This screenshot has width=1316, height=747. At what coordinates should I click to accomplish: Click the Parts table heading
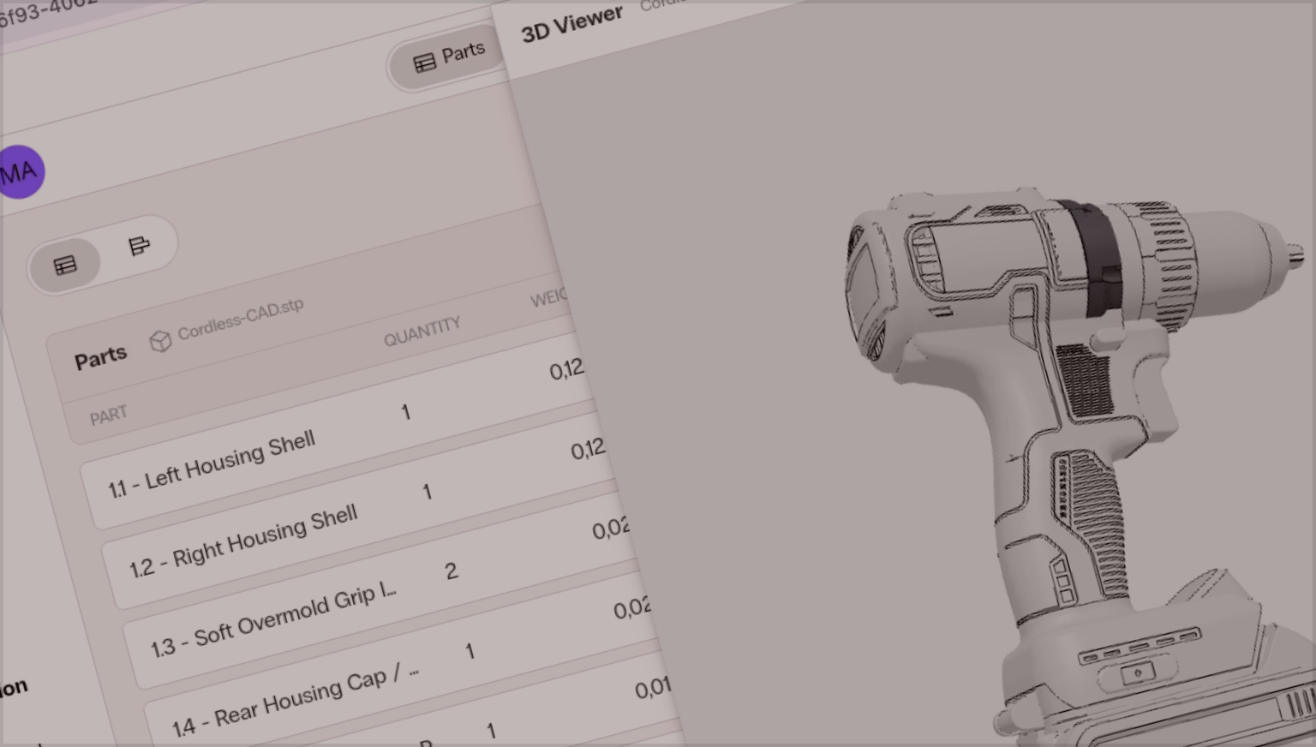coord(100,358)
